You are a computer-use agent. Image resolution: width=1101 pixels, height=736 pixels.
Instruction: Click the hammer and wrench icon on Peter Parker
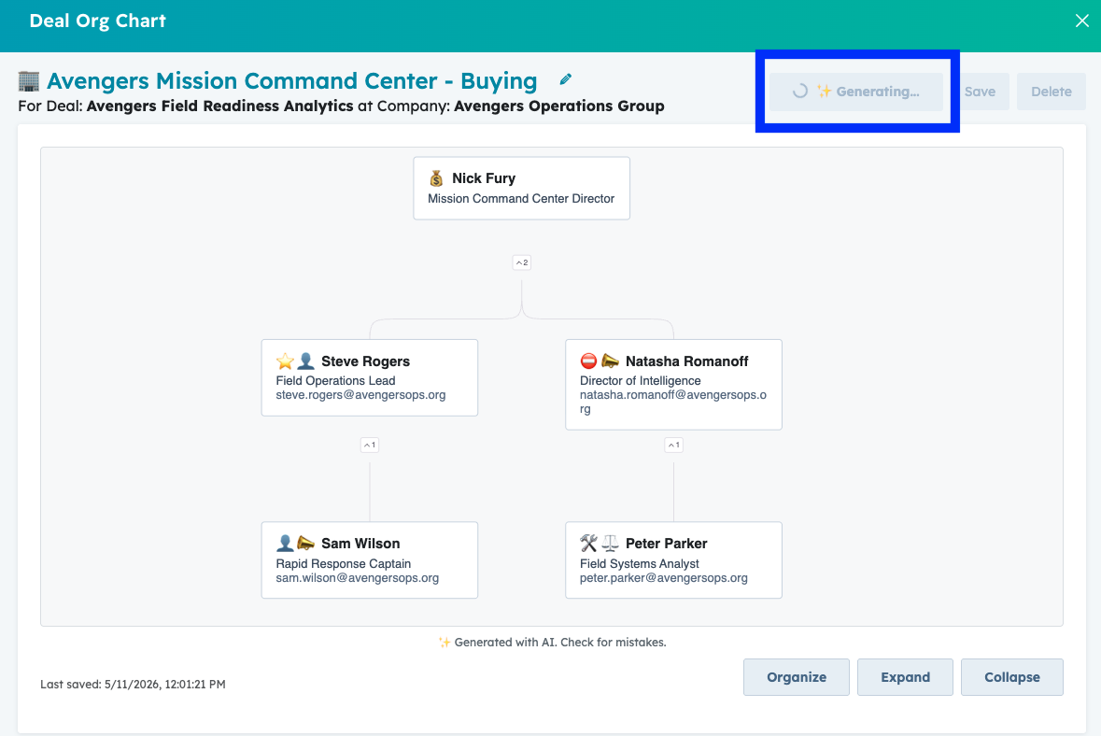click(588, 543)
